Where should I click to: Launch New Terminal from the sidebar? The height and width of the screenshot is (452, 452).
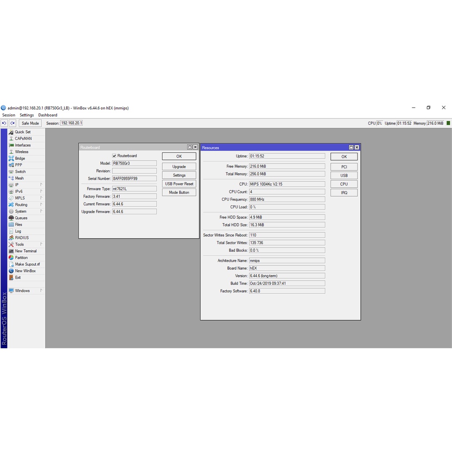coord(26,251)
